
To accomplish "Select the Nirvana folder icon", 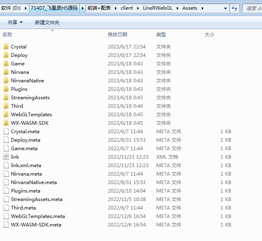I will click(6, 72).
